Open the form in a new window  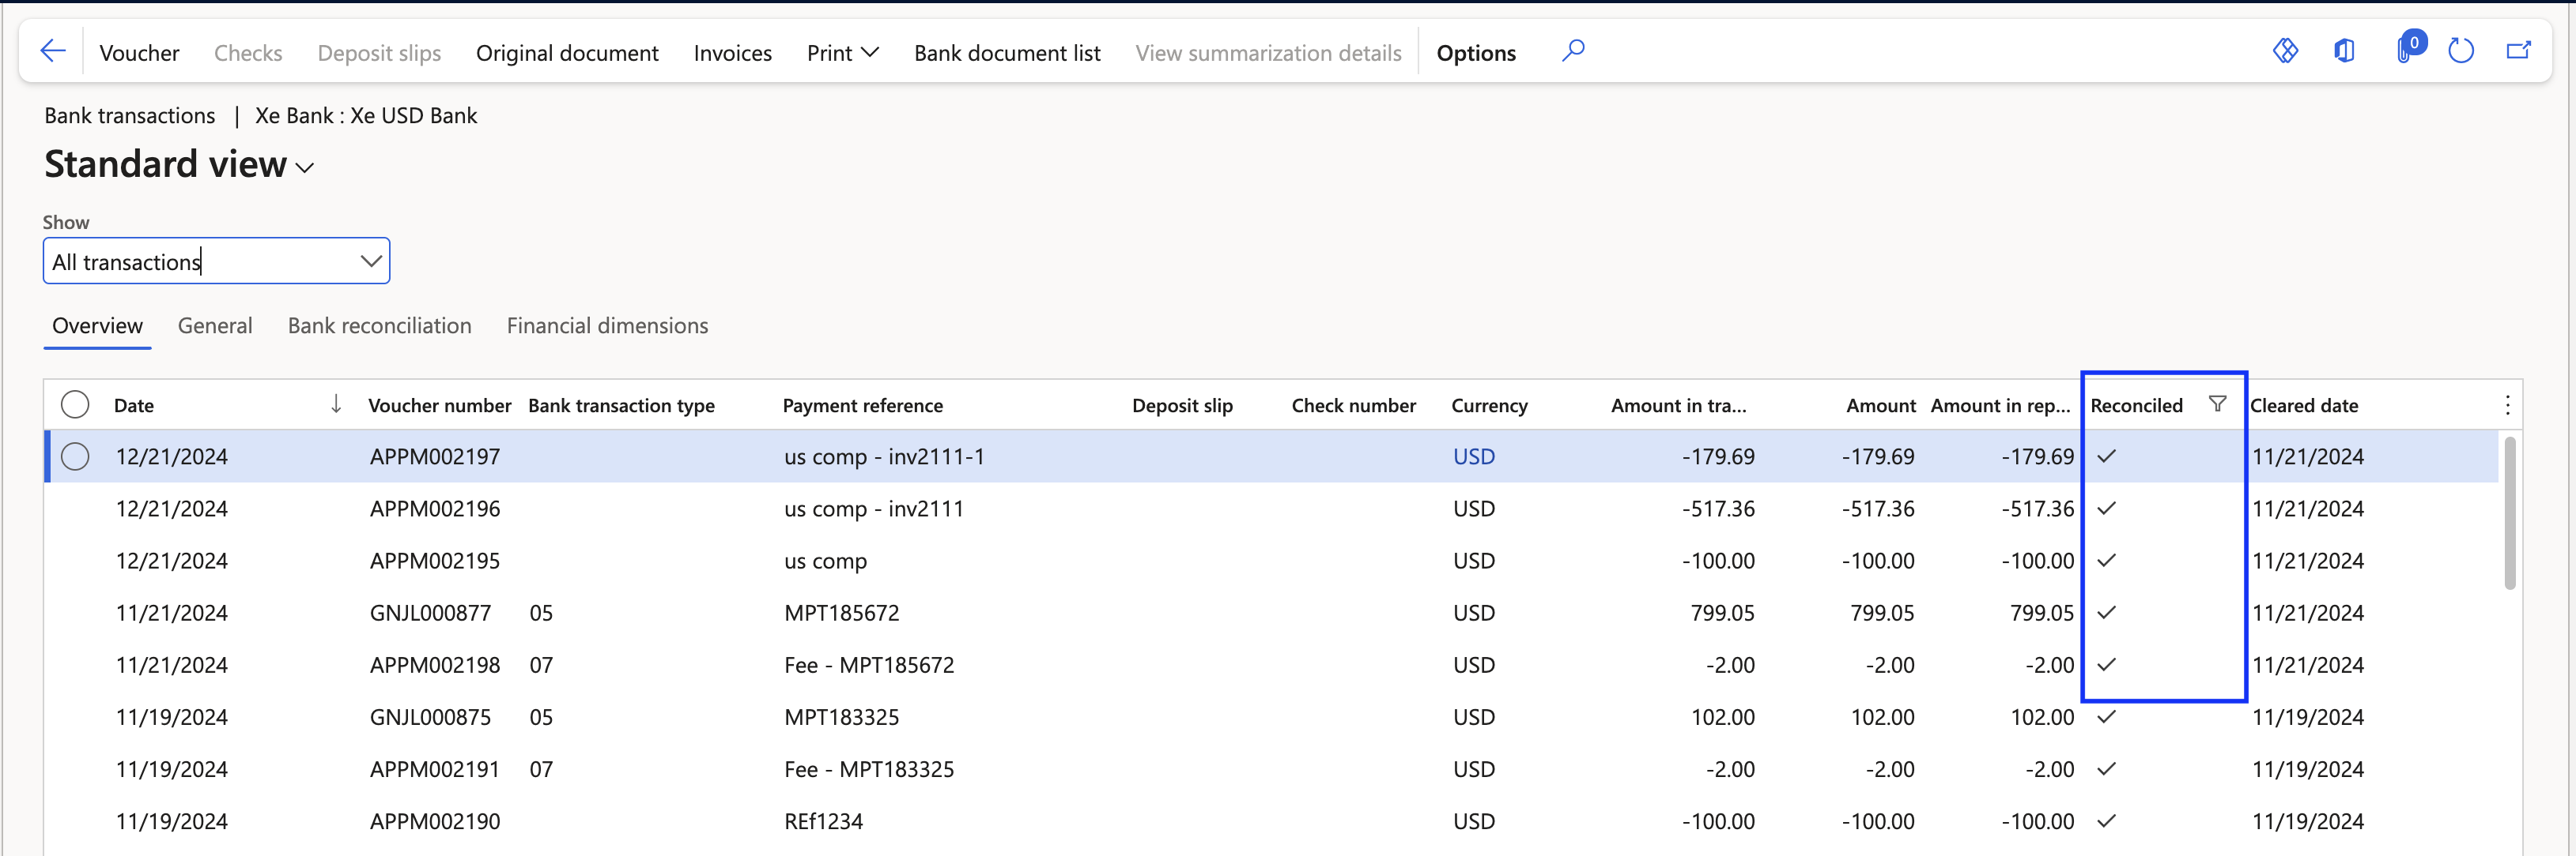tap(2520, 51)
